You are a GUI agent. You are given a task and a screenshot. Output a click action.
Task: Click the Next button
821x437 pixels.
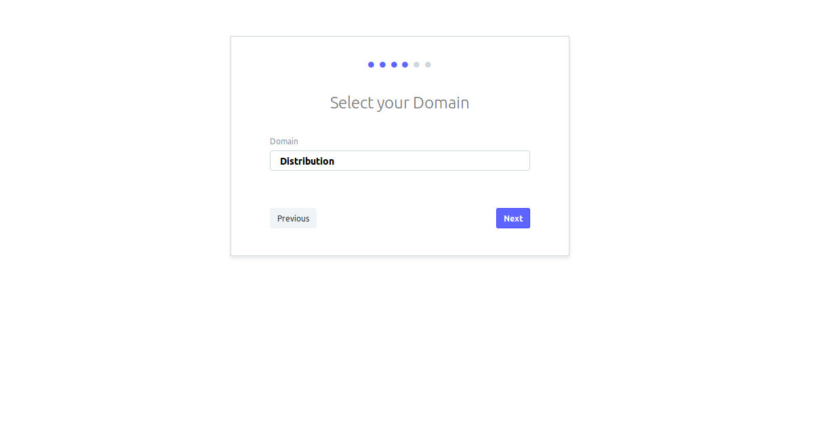[x=513, y=218]
